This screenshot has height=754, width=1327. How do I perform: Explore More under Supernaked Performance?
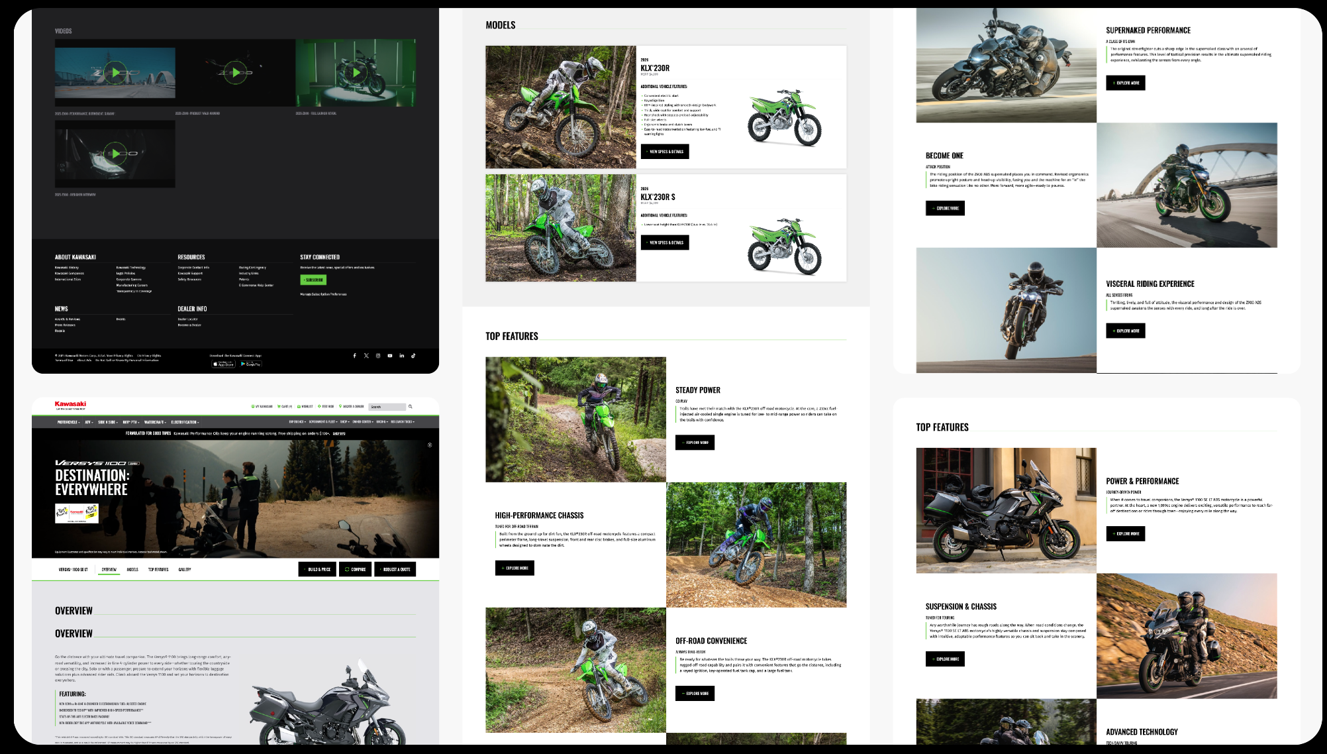(x=1126, y=83)
